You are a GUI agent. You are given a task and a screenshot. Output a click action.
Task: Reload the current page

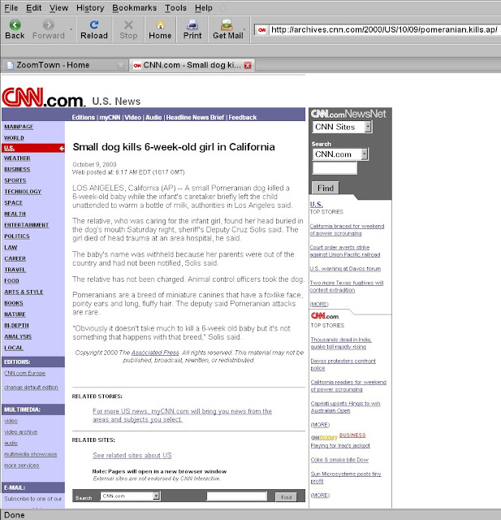[x=94, y=25]
